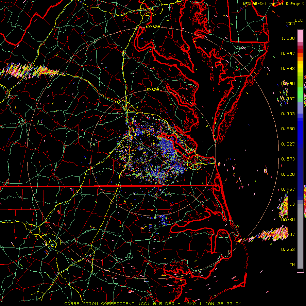Image resolution: width=306 pixels, height=306 pixels.
Task: Click the 0.253 color scale value
Action: tap(288, 250)
